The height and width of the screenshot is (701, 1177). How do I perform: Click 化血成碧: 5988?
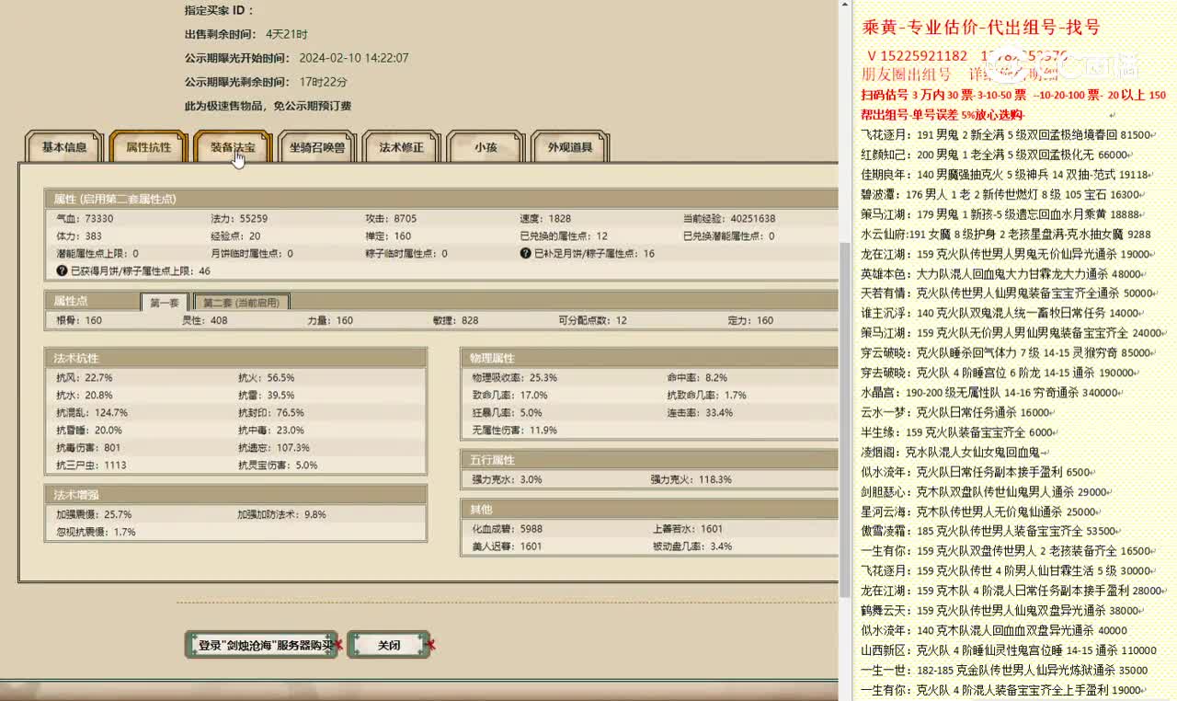pyautogui.click(x=508, y=530)
